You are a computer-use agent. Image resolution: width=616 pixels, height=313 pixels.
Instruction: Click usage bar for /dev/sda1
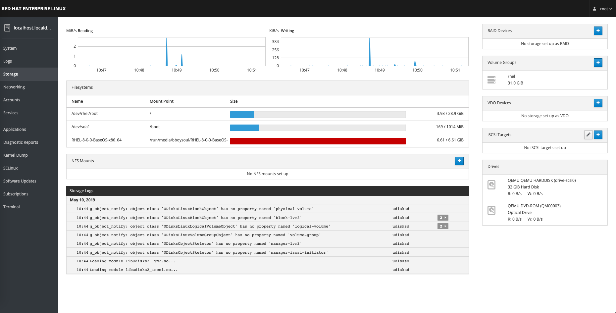point(318,128)
